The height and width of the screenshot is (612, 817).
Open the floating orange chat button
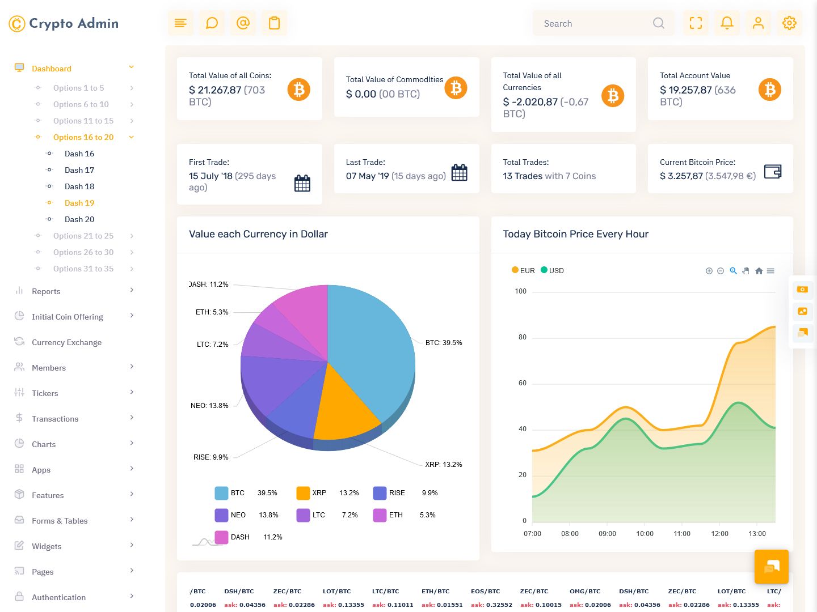point(772,567)
